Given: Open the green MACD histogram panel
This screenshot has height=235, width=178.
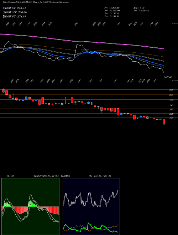Looking at the screenshot, I should click(x=30, y=207).
